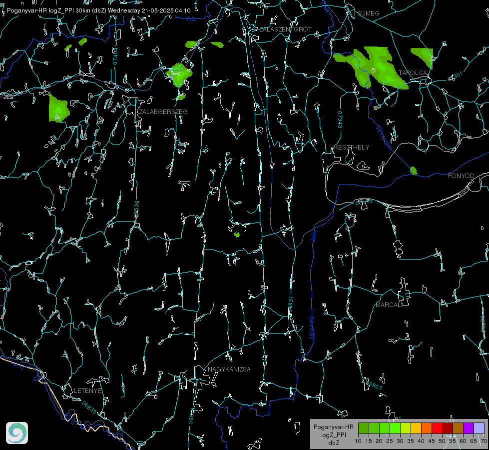Click legend tick value 30
Viewport: 489px width, 450px height.
tap(400, 441)
